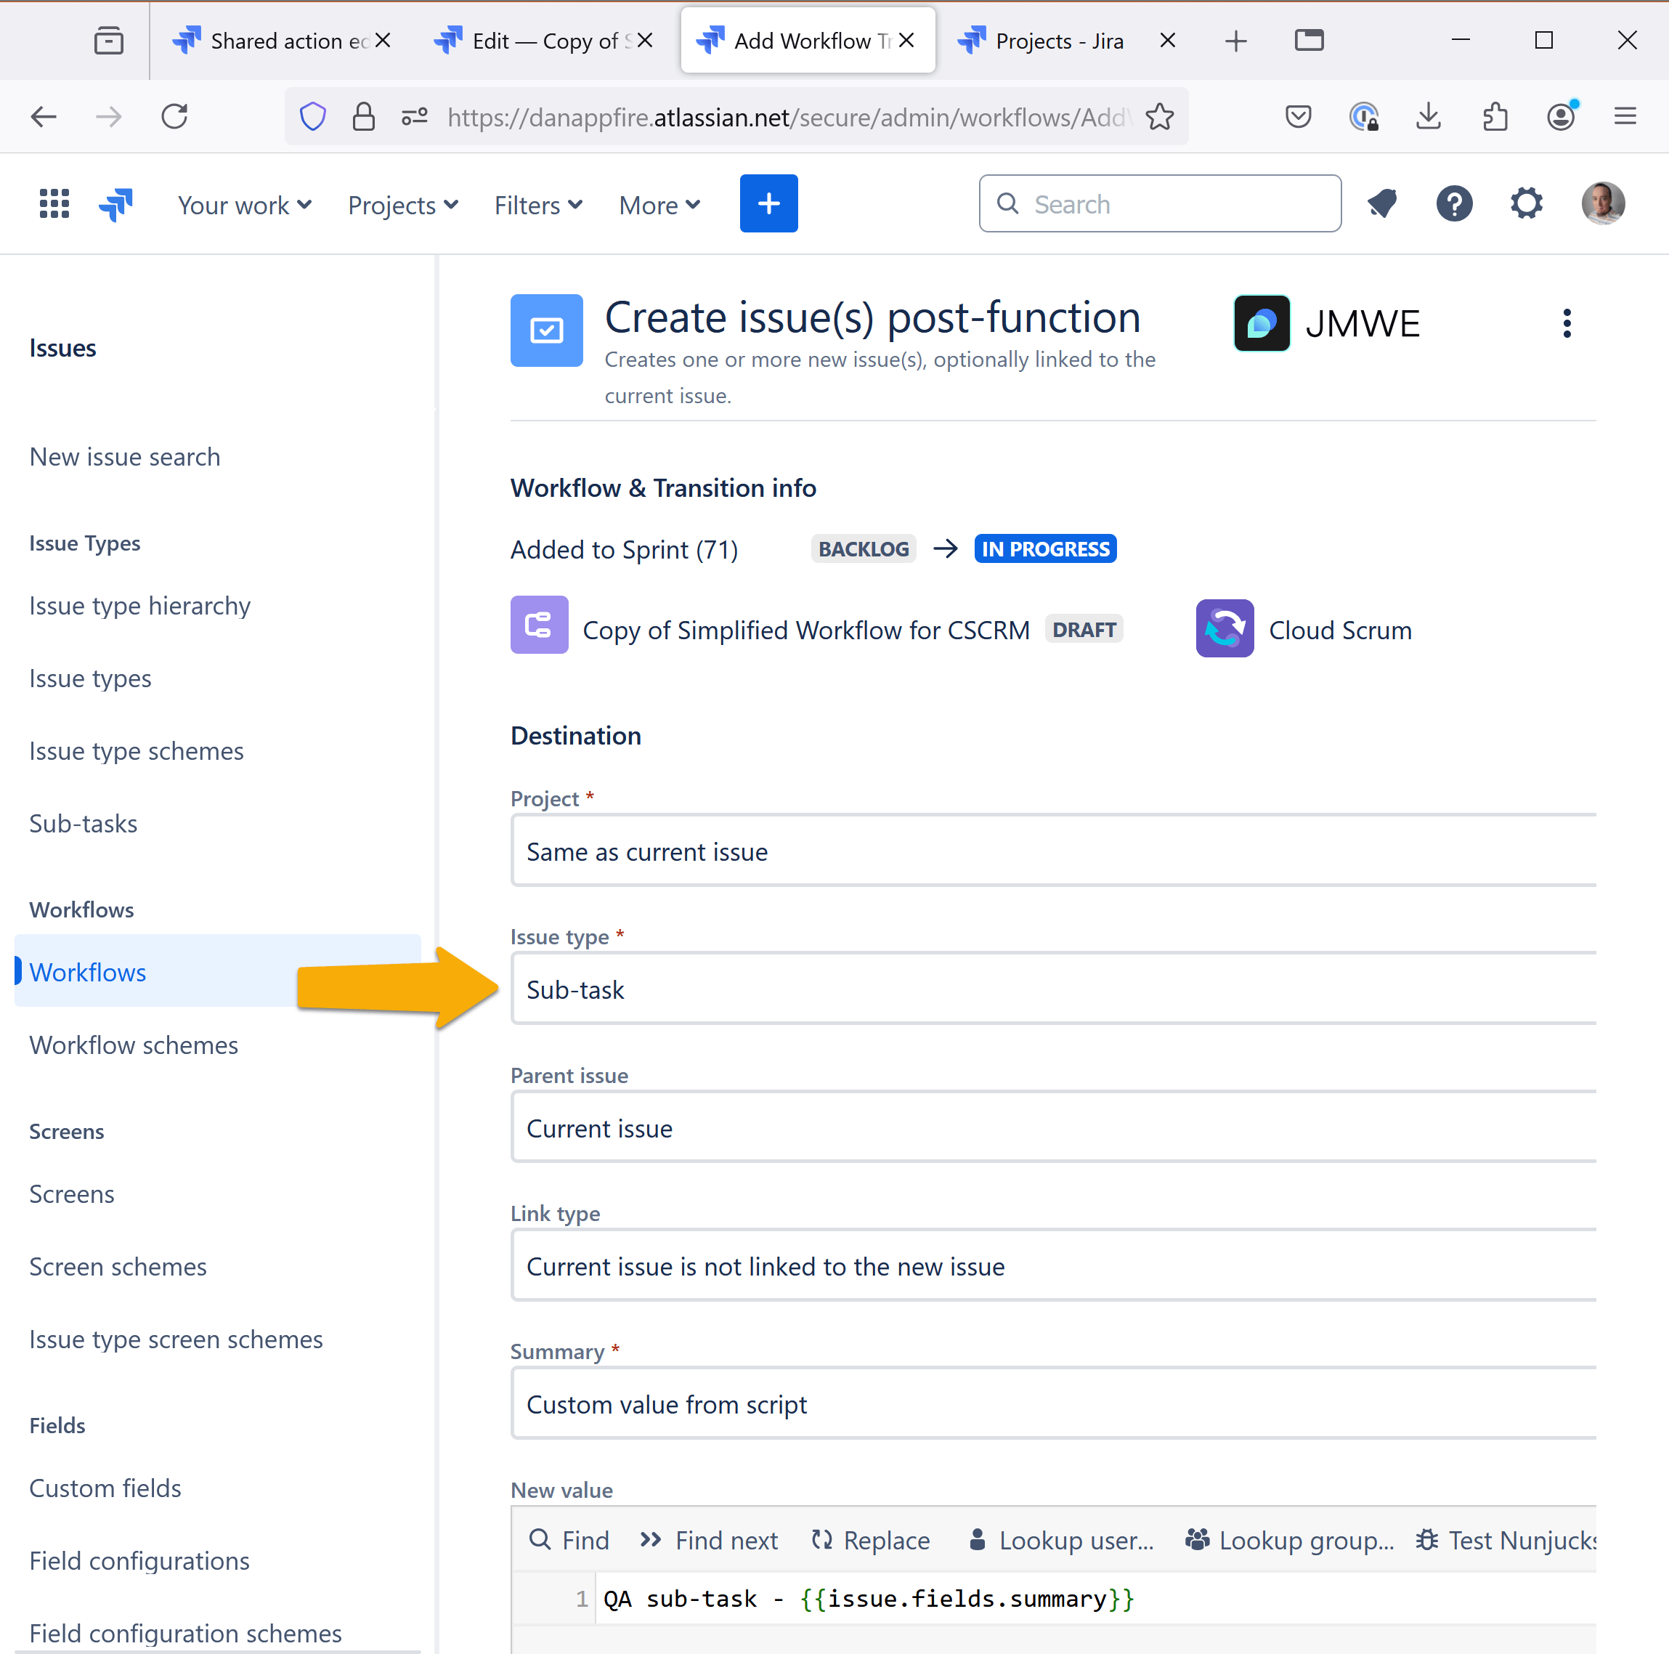Expand the Your work dropdown

(x=243, y=205)
